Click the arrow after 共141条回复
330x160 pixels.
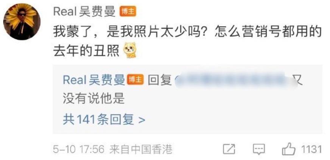click(x=142, y=120)
